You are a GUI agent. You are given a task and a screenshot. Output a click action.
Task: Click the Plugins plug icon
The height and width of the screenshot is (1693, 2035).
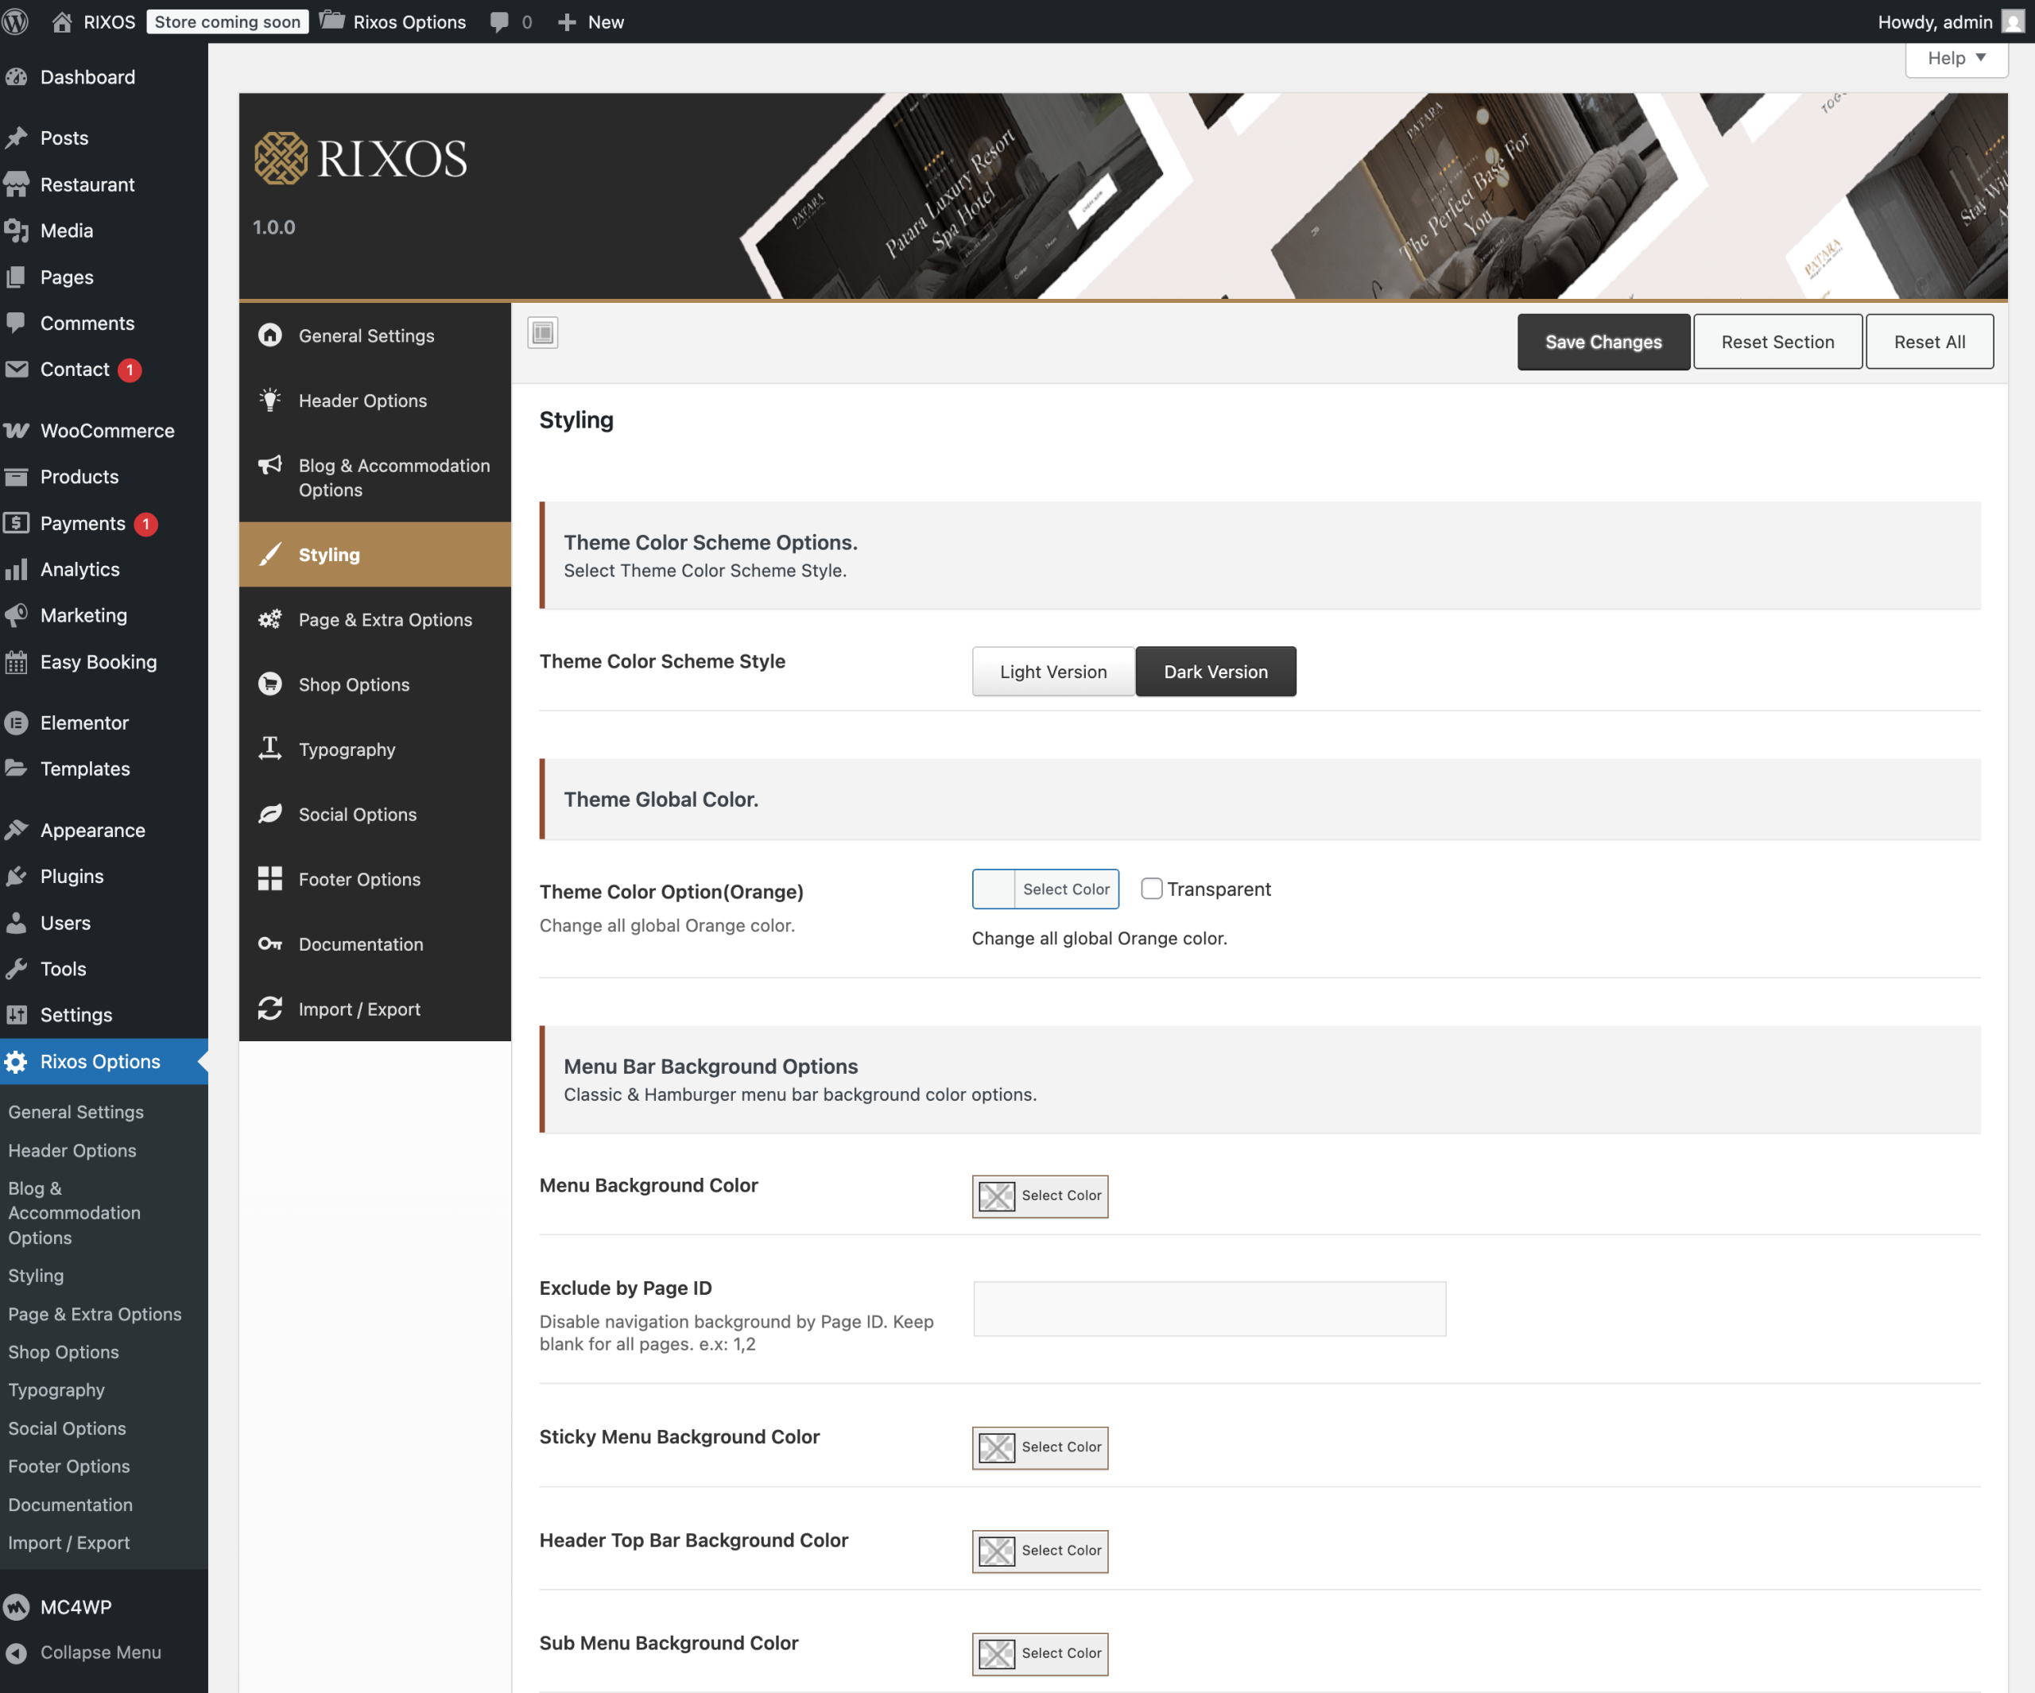click(17, 876)
